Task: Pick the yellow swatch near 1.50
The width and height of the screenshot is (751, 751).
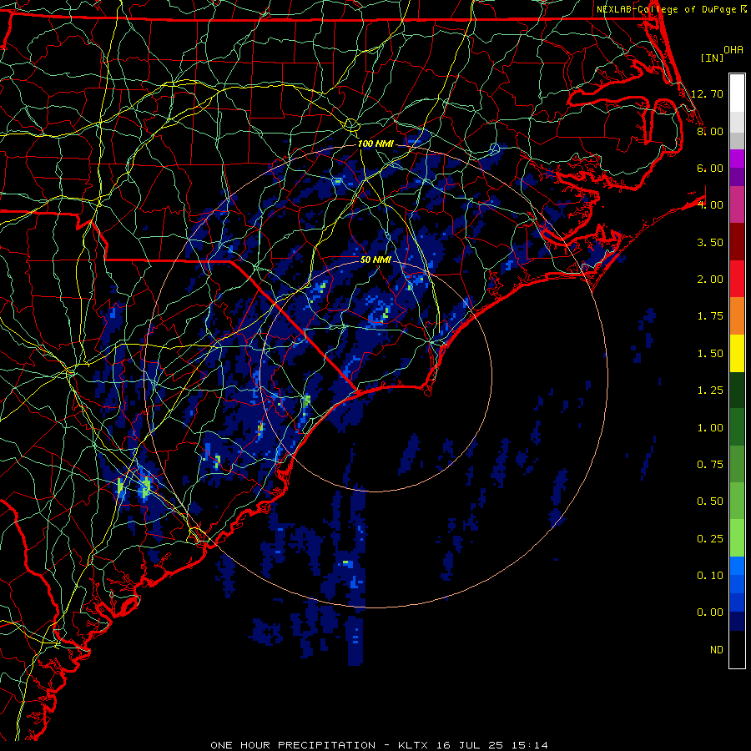Action: 737,353
